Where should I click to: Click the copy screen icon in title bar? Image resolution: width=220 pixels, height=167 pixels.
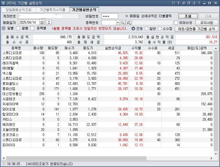point(184,3)
